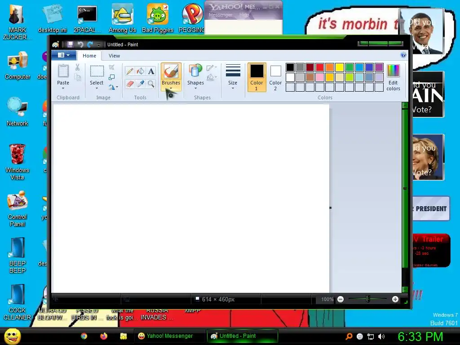Click the zoom slider handle in status bar
The image size is (460, 345).
368,299
